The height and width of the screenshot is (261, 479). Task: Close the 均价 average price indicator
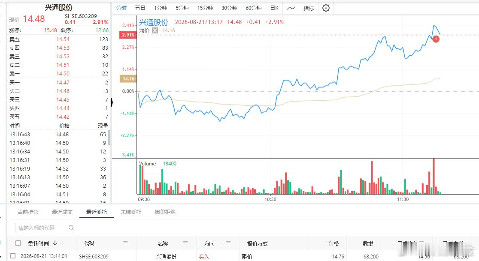(155, 30)
